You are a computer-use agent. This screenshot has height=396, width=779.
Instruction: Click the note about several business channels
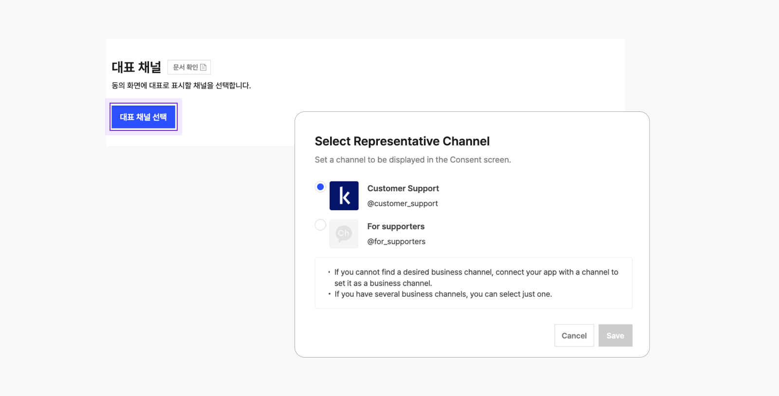[x=443, y=294]
